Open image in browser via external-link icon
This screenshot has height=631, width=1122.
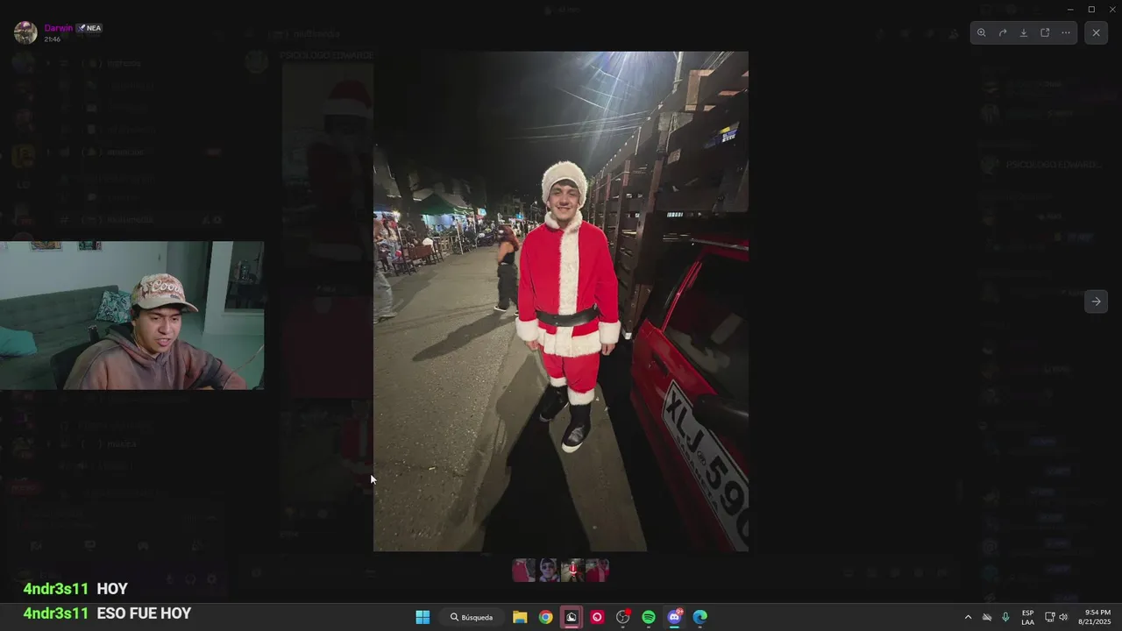tap(1045, 33)
